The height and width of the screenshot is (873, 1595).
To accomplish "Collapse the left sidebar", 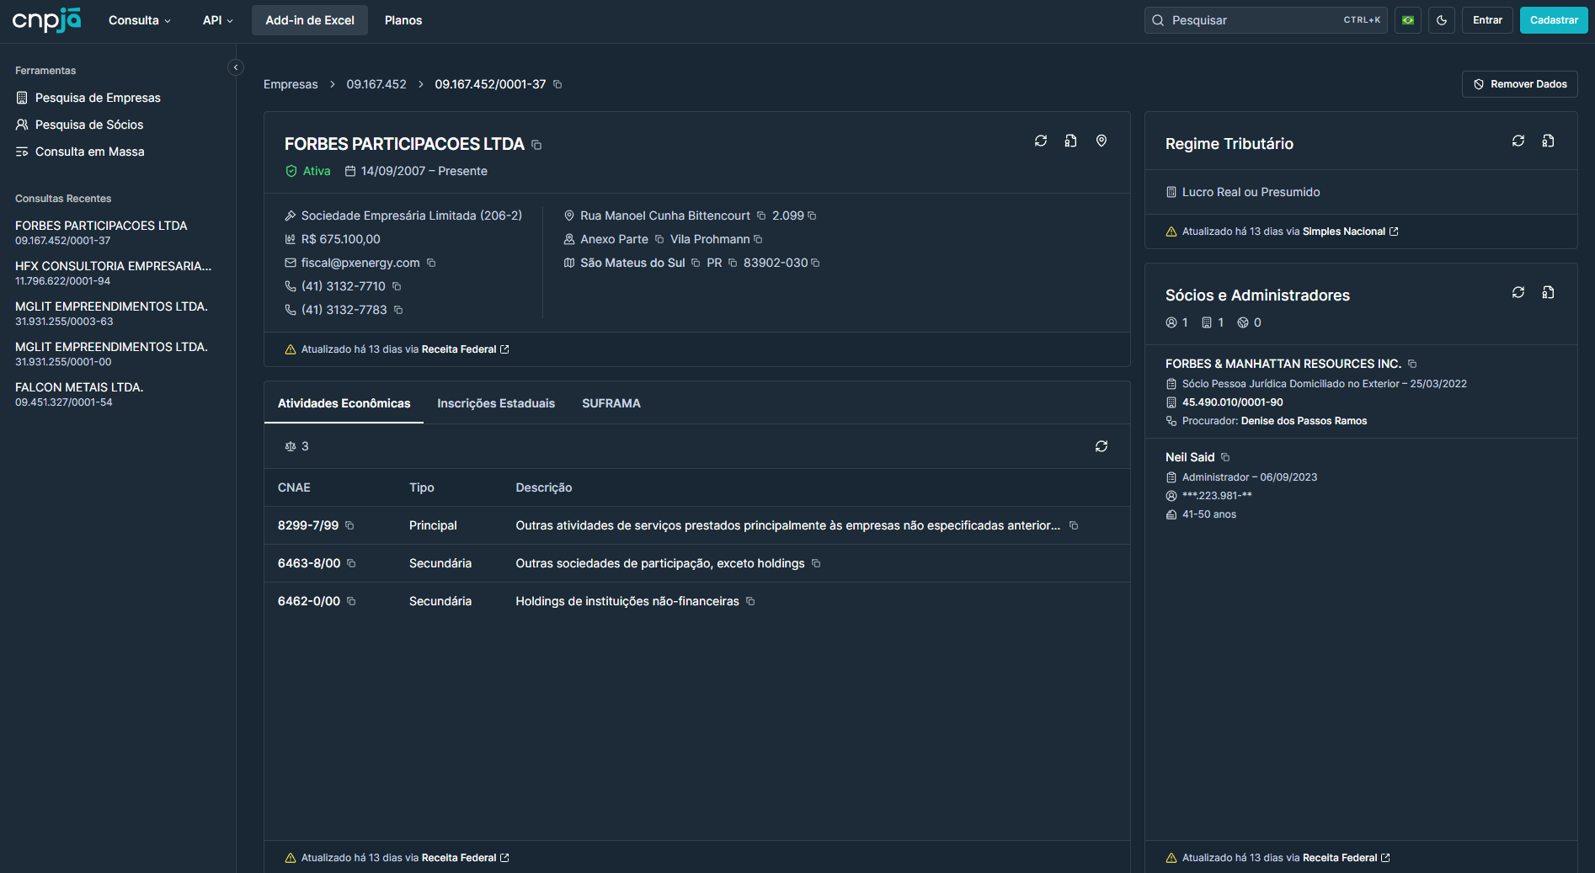I will (x=236, y=67).
